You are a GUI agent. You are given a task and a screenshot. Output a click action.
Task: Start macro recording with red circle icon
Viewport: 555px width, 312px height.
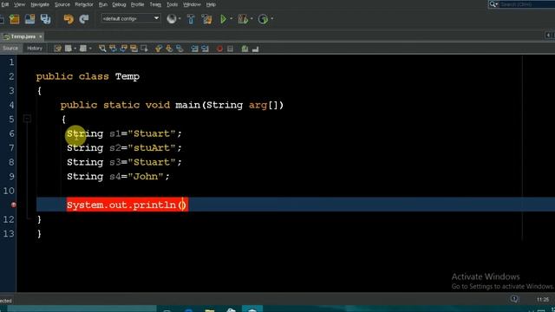tap(219, 49)
